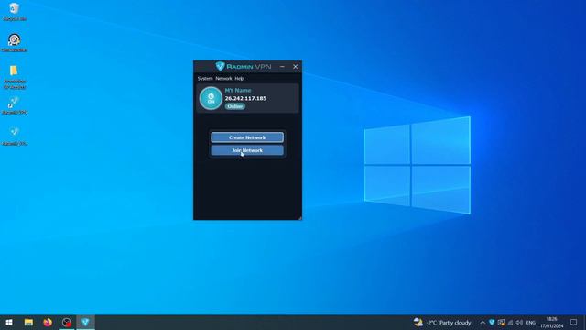
Task: Open the System menu
Action: coord(205,79)
